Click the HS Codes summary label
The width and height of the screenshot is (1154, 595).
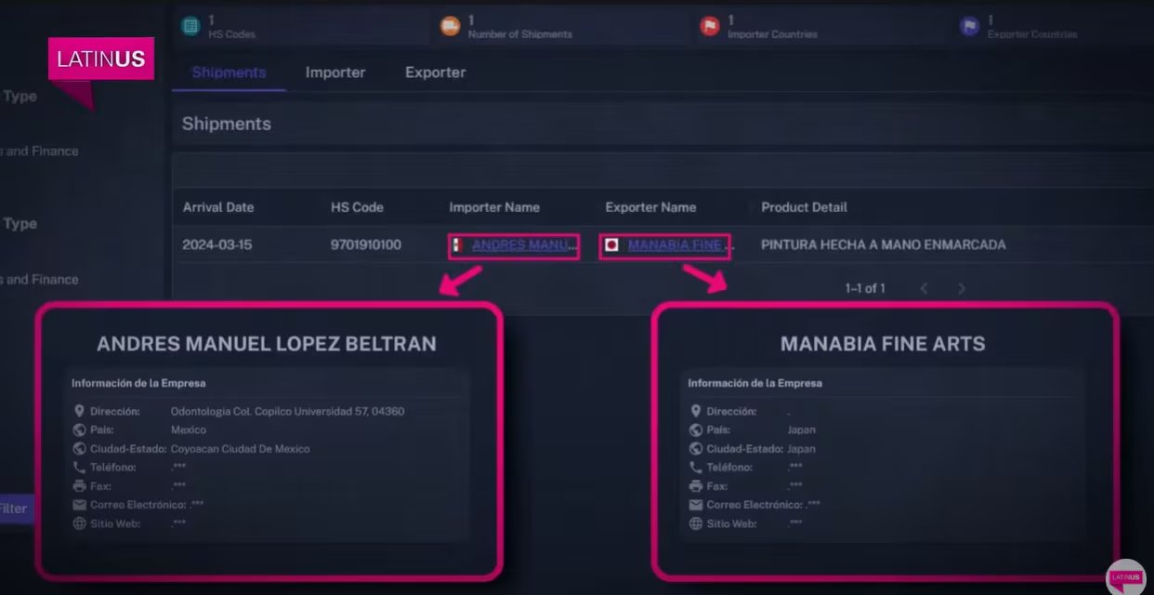click(x=231, y=34)
